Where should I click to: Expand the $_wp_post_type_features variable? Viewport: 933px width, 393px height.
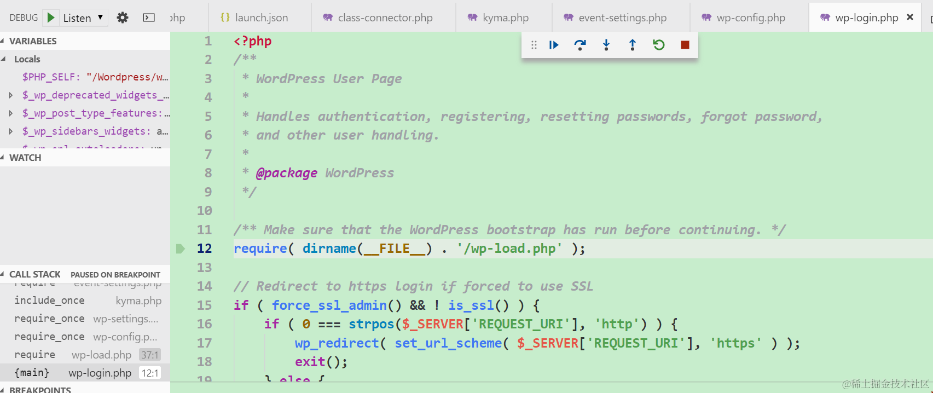click(x=11, y=113)
